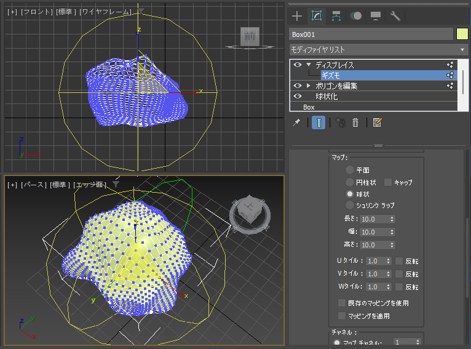Click the panel rollout divider handle
471x349 pixels.
(x=379, y=145)
